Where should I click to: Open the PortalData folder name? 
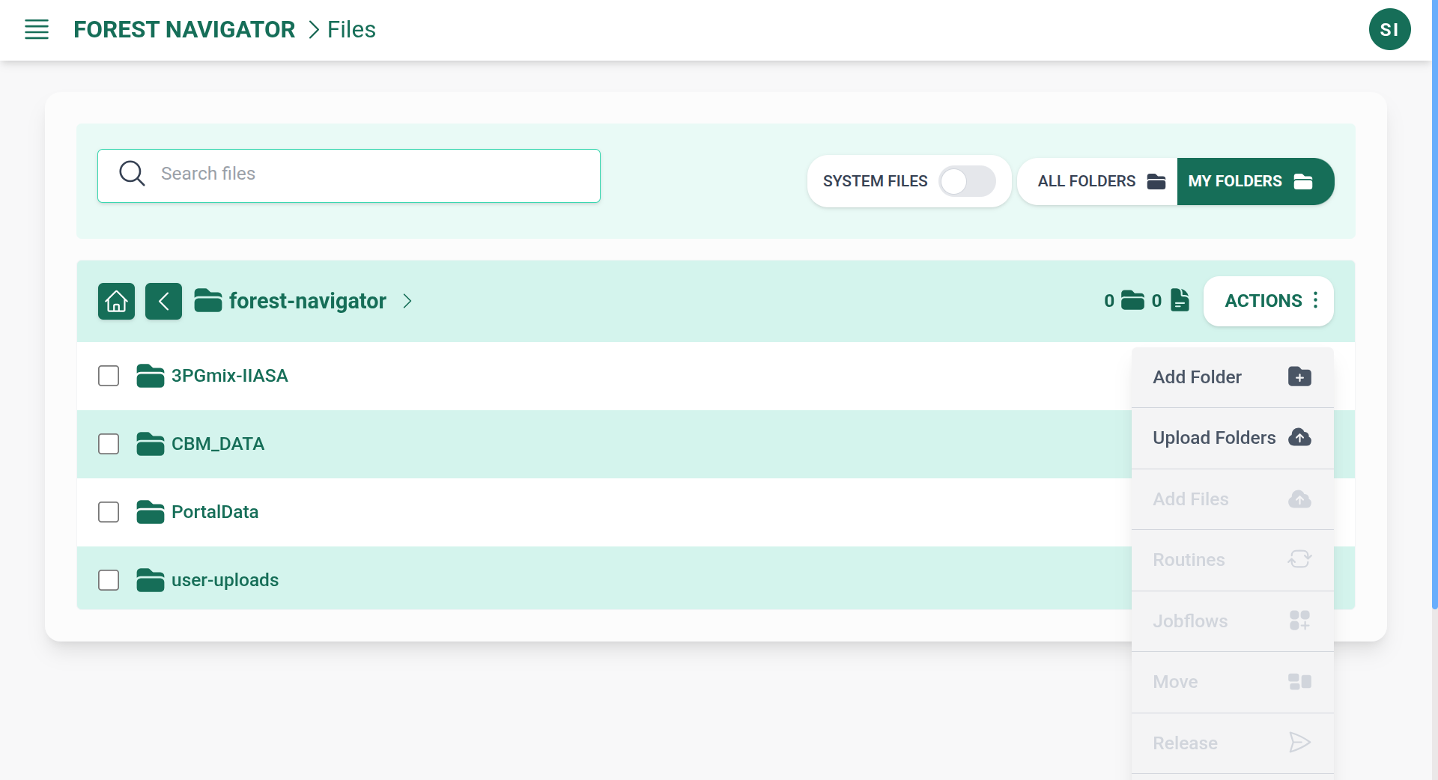click(215, 512)
